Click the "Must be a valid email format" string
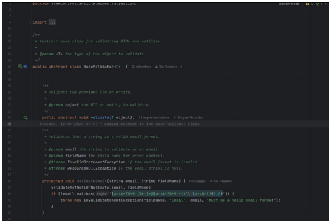The width and height of the screenshot is (330, 224). [241, 200]
